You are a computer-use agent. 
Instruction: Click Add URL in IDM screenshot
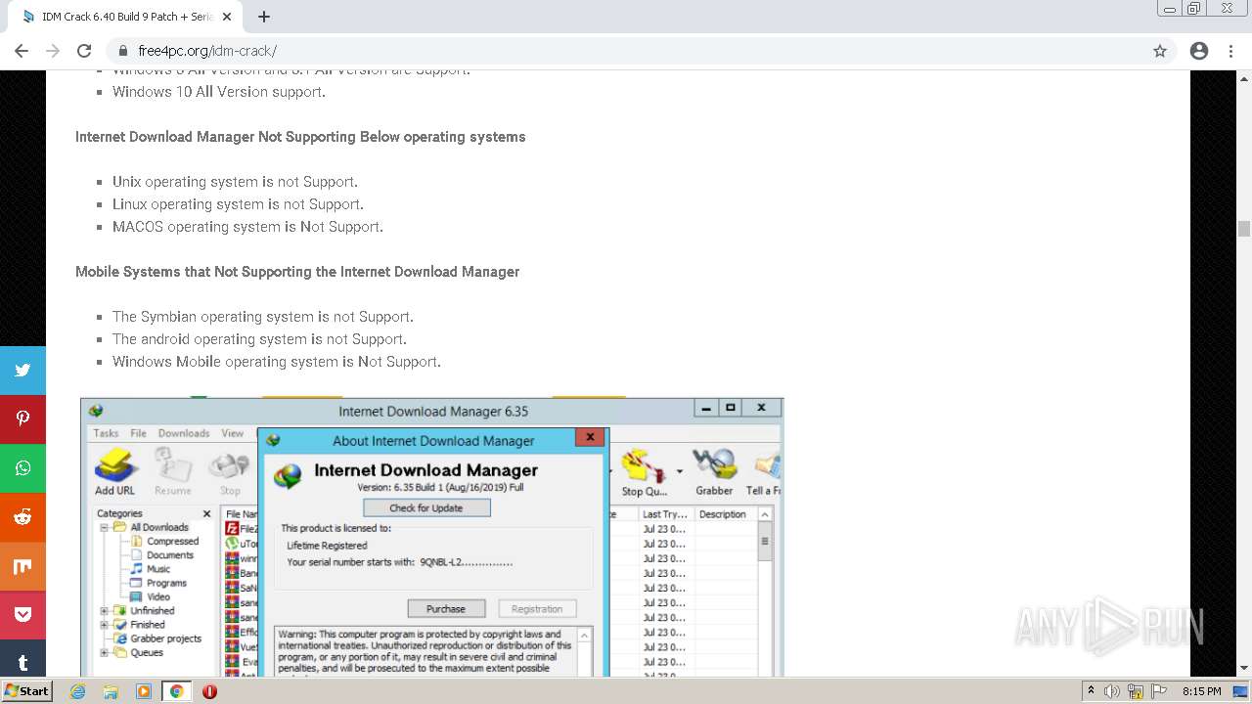[115, 472]
